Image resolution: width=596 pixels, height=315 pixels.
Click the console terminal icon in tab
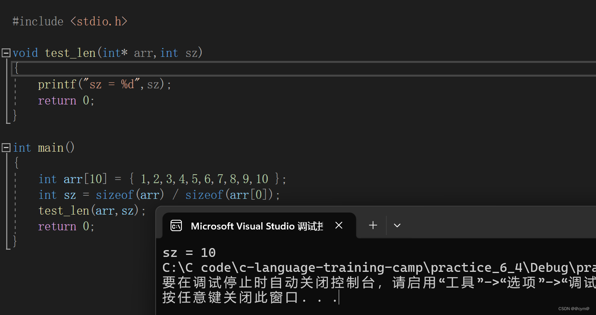pos(176,225)
